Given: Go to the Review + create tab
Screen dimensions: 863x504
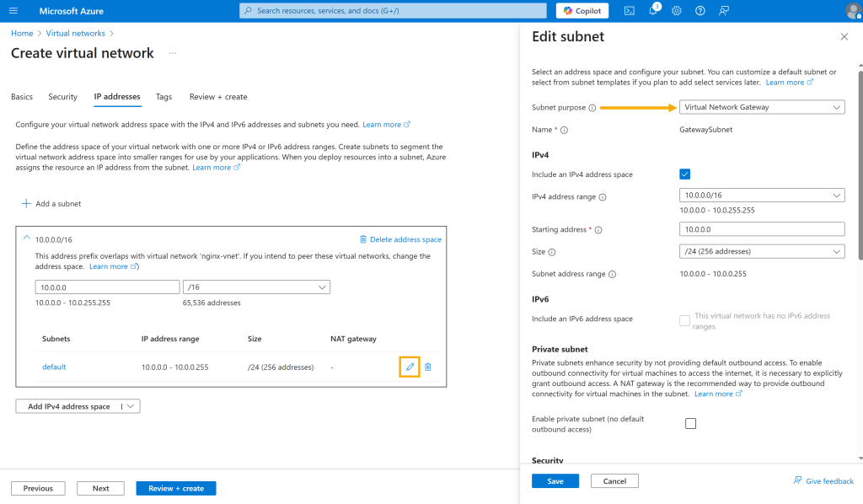Looking at the screenshot, I should [218, 97].
